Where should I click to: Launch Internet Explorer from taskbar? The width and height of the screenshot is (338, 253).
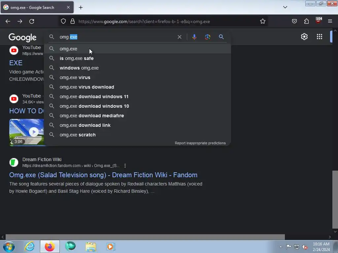pyautogui.click(x=29, y=246)
